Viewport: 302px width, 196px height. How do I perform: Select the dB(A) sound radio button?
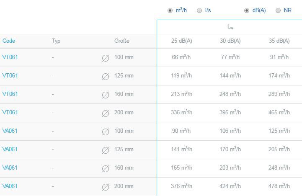point(247,10)
